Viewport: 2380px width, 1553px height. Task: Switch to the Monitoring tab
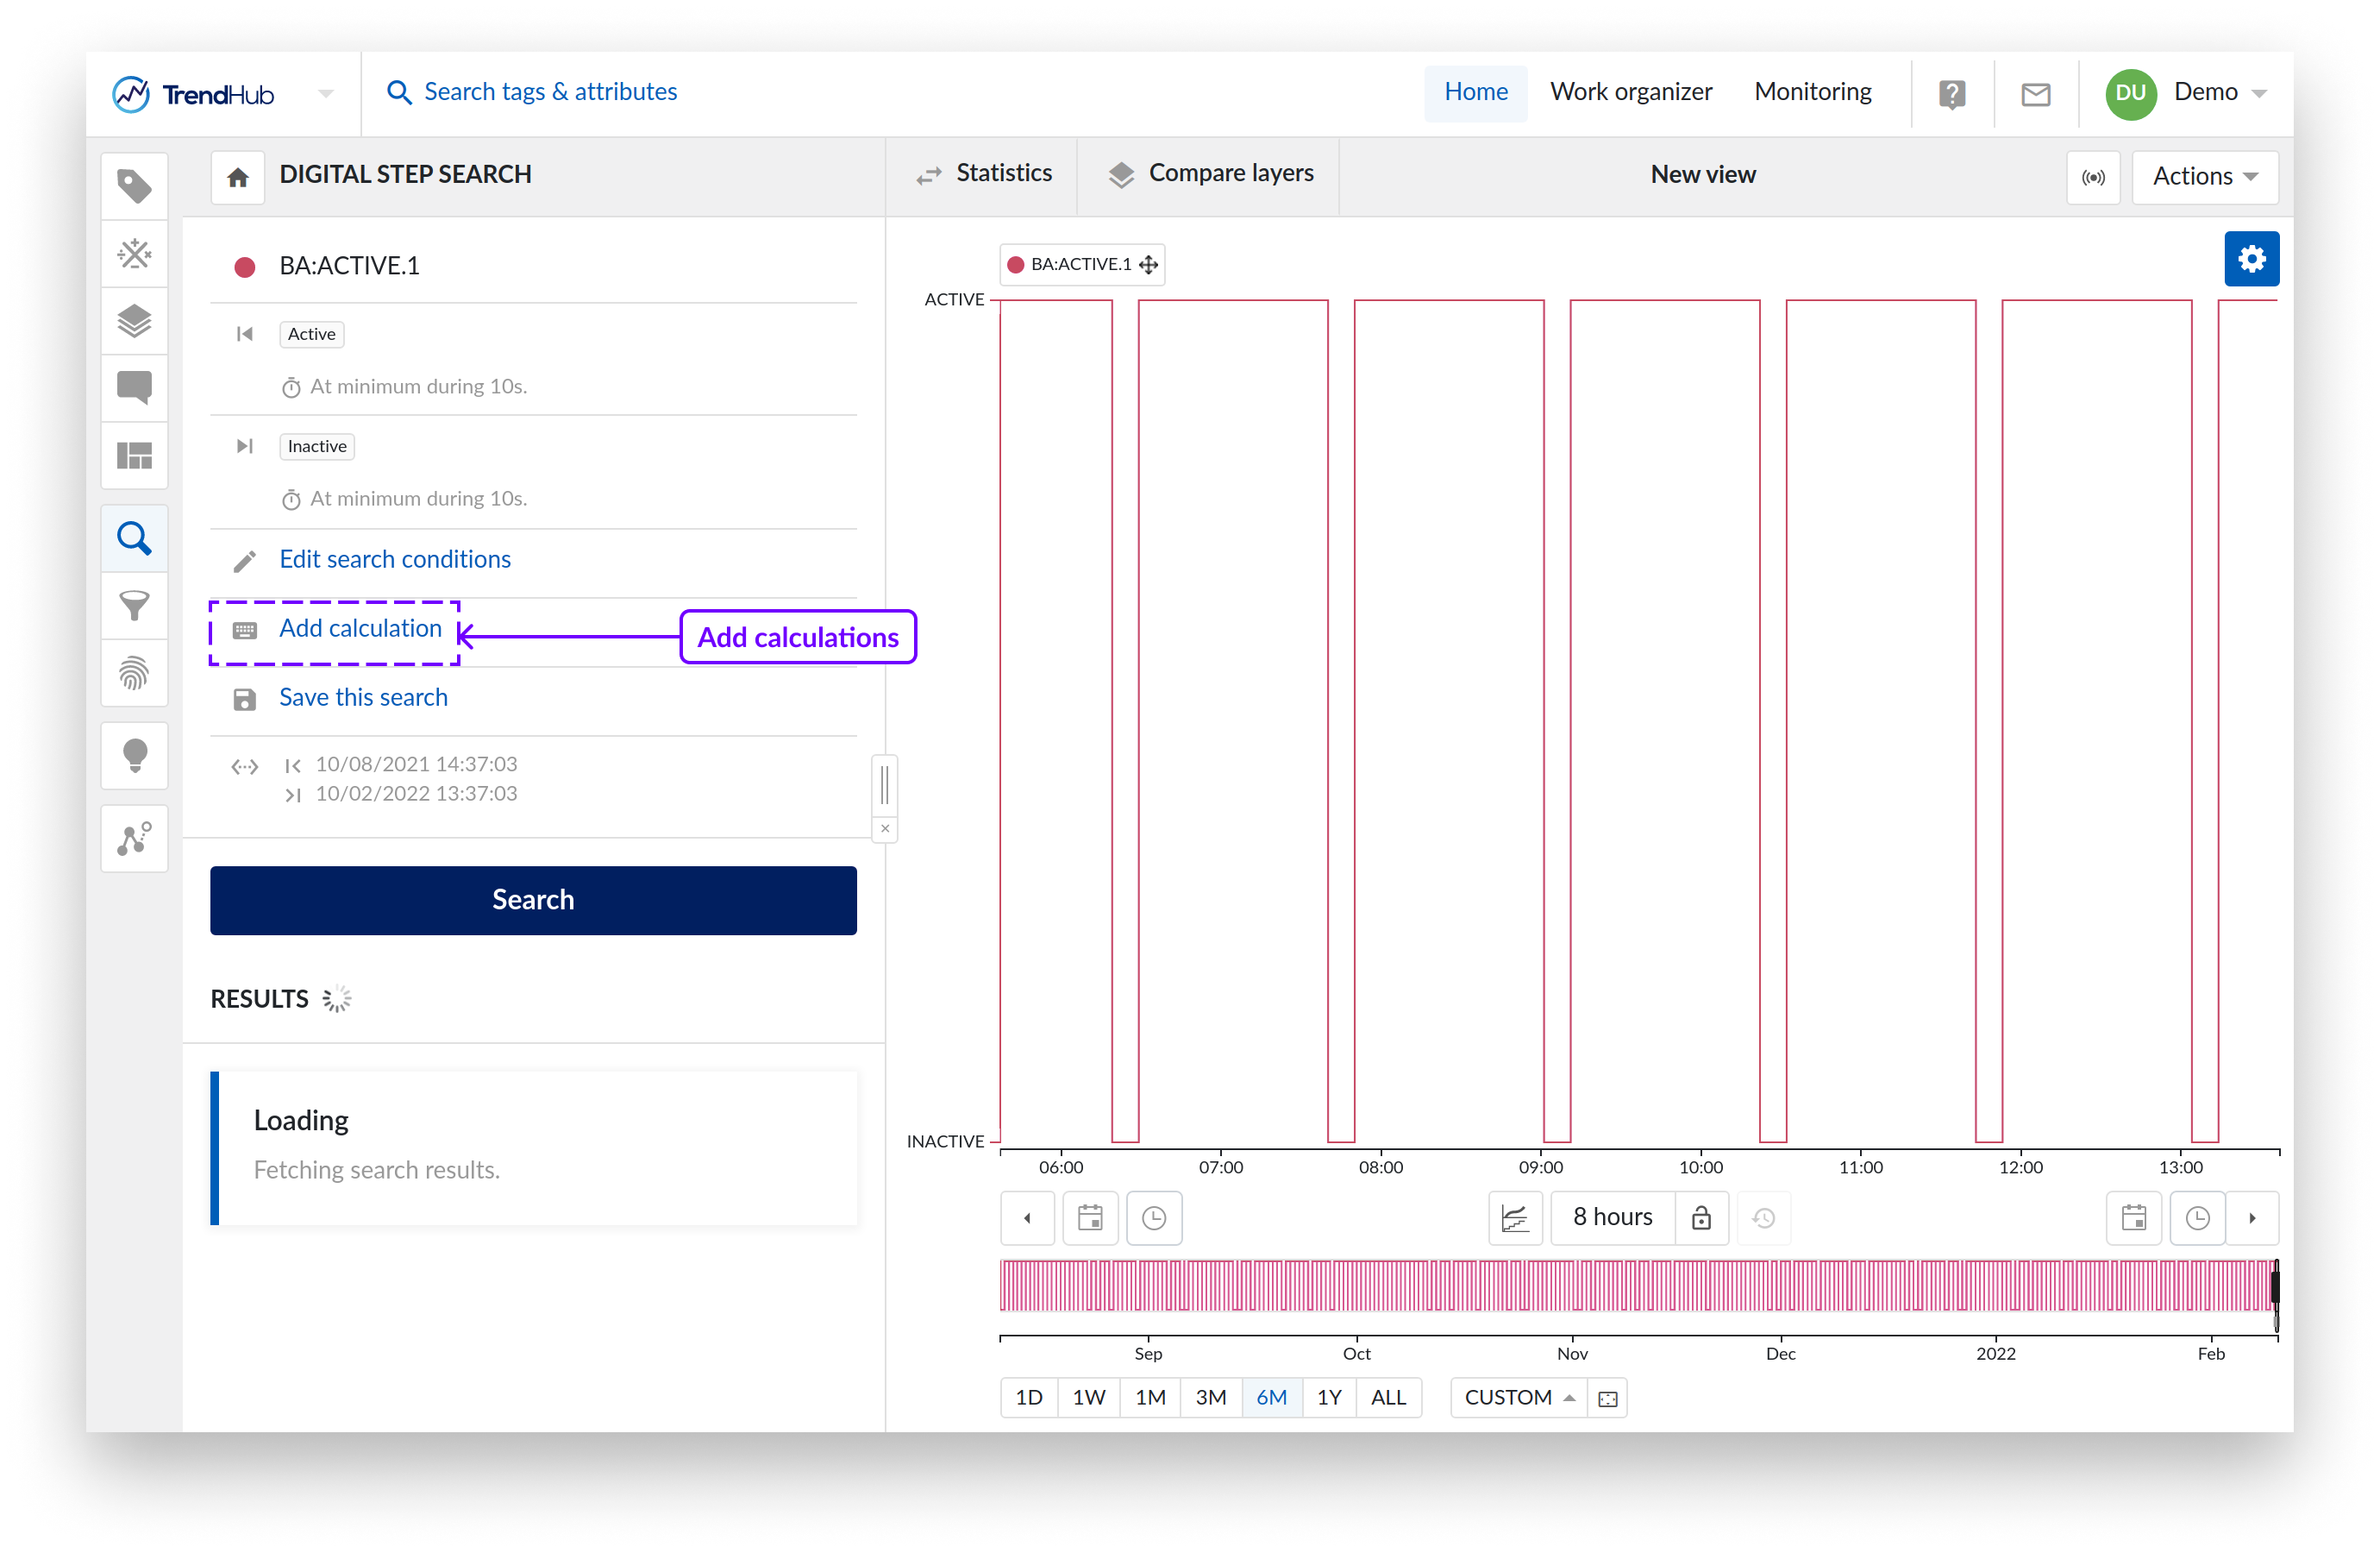point(1812,92)
